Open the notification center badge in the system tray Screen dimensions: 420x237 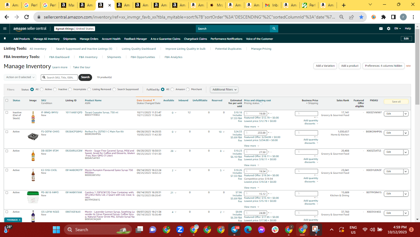(x=411, y=230)
